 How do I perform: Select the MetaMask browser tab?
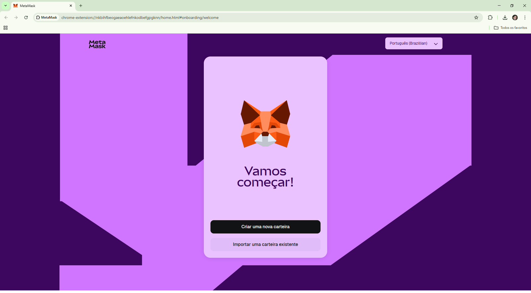click(x=43, y=6)
